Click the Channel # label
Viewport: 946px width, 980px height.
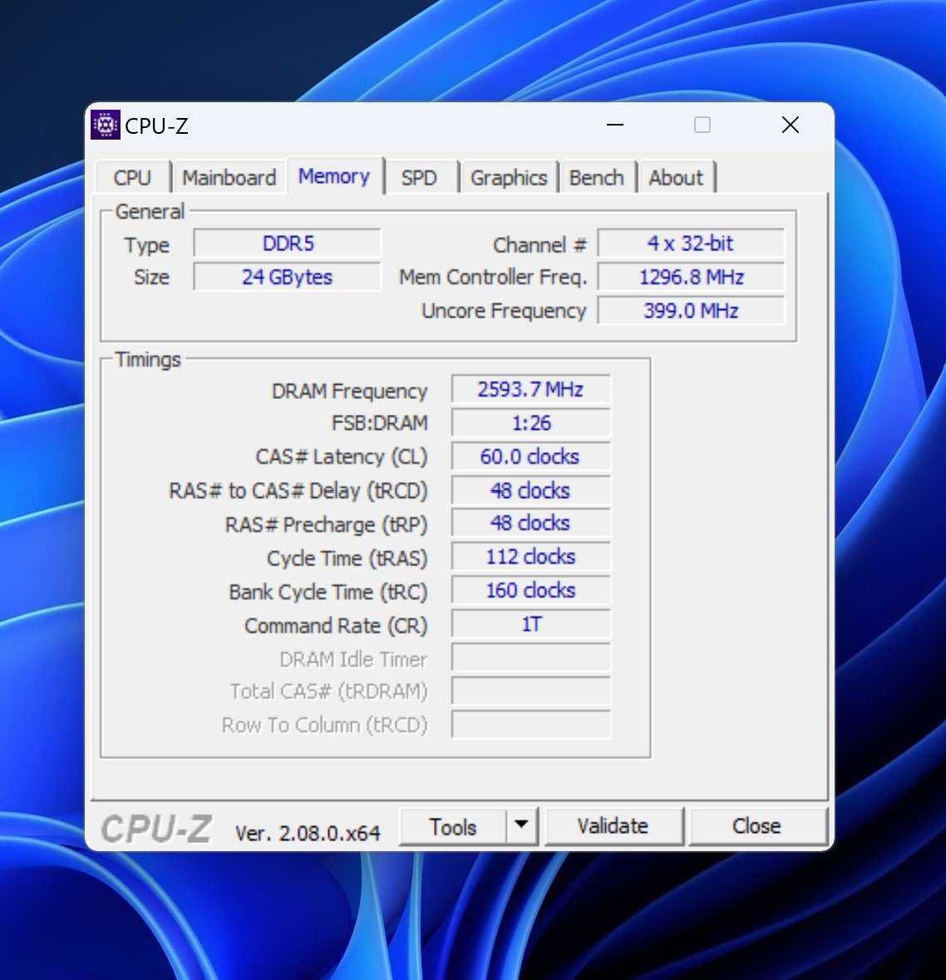[x=540, y=245]
